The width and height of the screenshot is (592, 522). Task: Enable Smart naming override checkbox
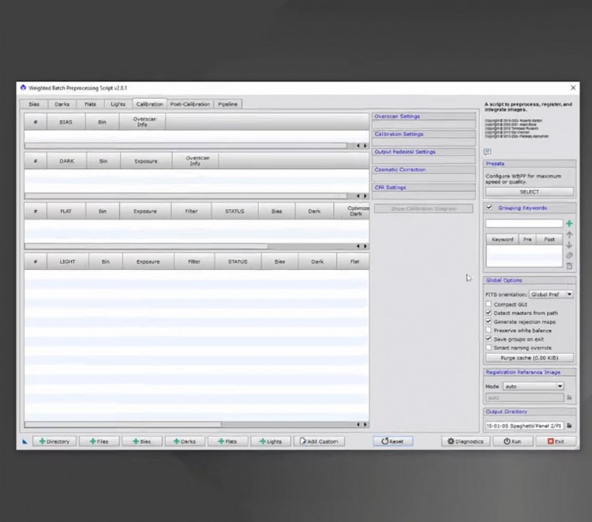coord(489,347)
